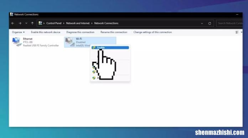This screenshot has height=138, width=248.
Task: Select the Wi-Fi adapter icon
Action: [x=70, y=42]
